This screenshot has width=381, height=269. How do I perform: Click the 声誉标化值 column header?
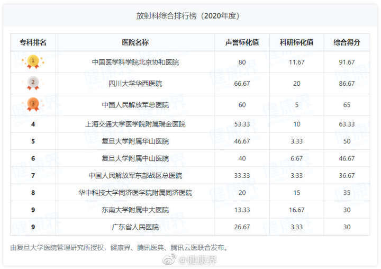(x=242, y=42)
